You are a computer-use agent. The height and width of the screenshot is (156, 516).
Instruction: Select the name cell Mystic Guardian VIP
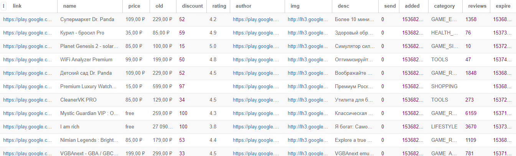89,113
